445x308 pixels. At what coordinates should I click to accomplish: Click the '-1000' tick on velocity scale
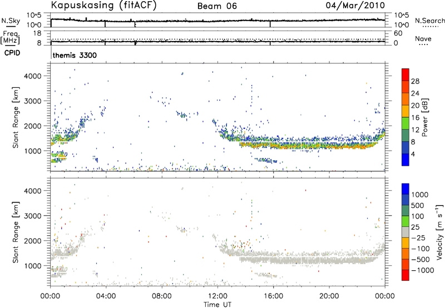tap(423, 270)
